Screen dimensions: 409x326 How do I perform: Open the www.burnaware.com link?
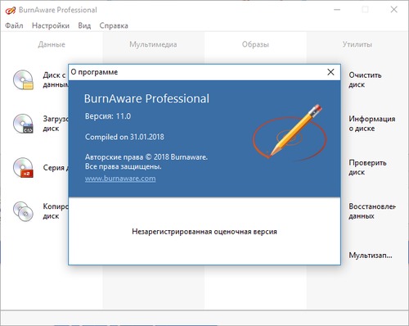coord(120,179)
